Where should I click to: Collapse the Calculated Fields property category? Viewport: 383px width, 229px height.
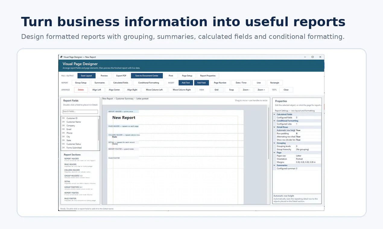(x=274, y=114)
